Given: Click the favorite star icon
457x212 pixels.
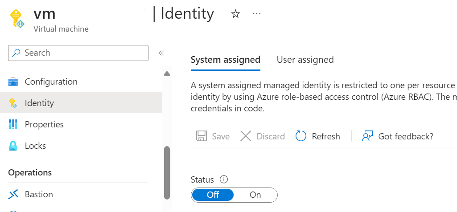Looking at the screenshot, I should [x=235, y=14].
